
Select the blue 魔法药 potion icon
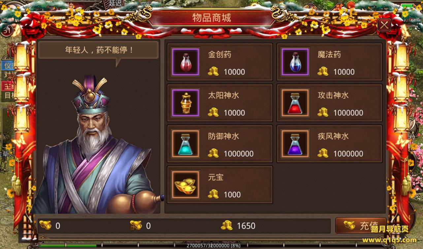[295, 62]
